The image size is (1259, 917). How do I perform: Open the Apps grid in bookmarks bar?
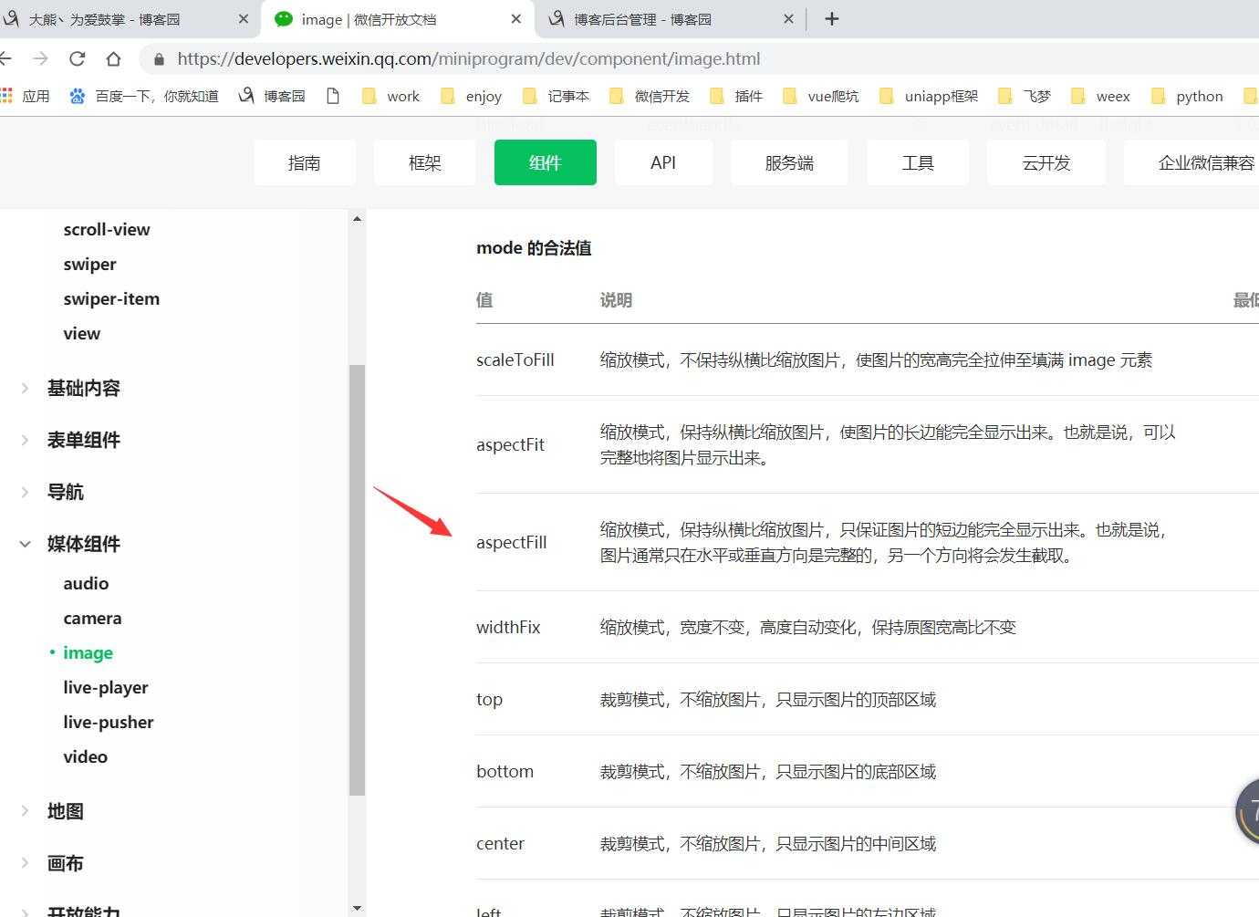26,96
